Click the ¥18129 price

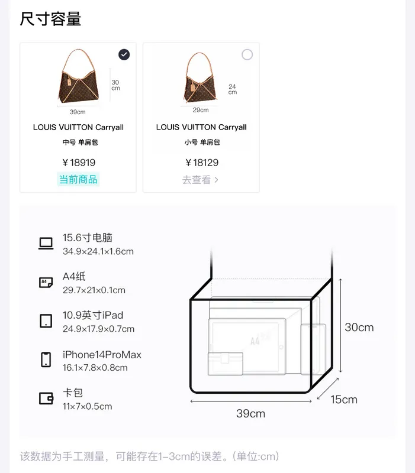pos(201,163)
